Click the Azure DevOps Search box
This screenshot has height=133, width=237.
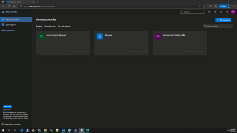click(193, 12)
